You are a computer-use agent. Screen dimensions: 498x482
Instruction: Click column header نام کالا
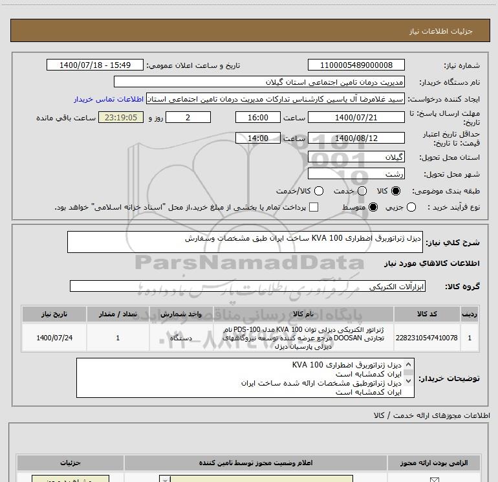click(303, 314)
